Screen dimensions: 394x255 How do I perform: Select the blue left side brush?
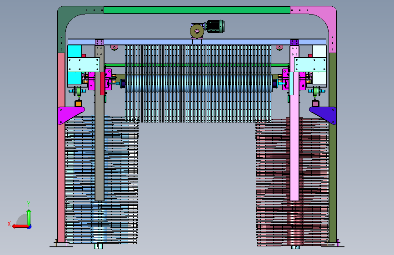tap(101, 180)
